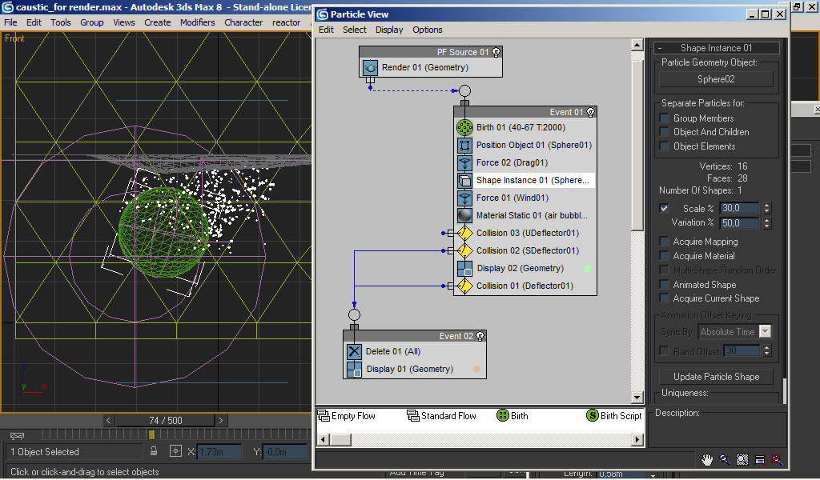This screenshot has height=480, width=820.
Task: Click the Collision 02 test diamond icon
Action: (x=464, y=250)
